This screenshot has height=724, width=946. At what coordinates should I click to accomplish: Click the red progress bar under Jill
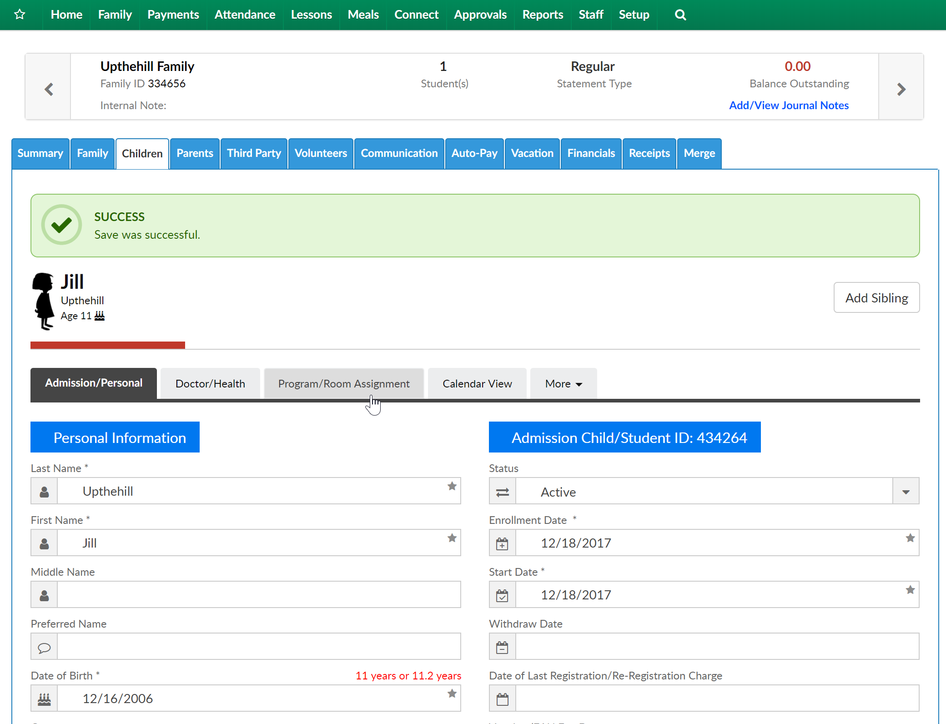coord(108,345)
